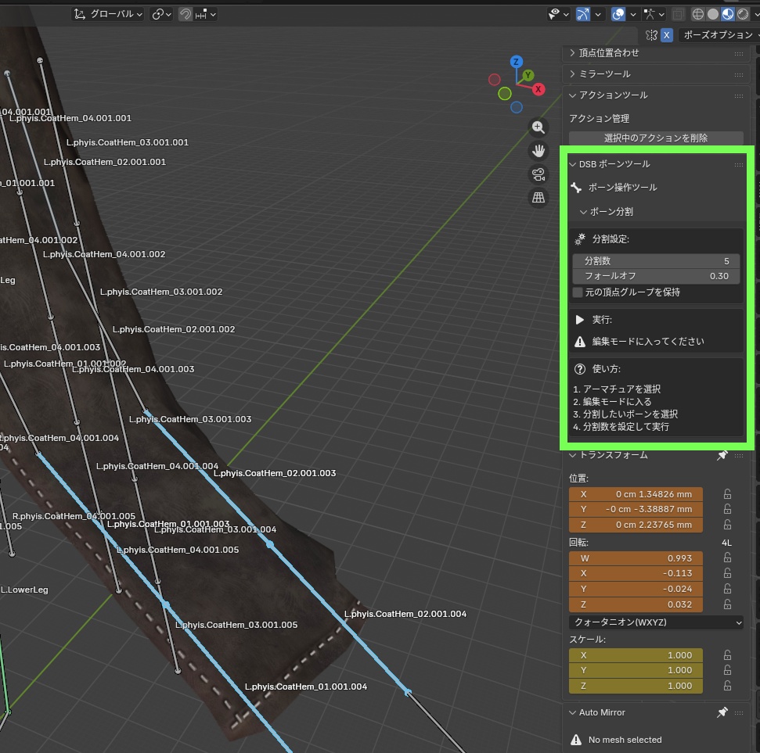Lock the X location with its padlock icon
Screen dimensions: 760x753
coord(726,493)
